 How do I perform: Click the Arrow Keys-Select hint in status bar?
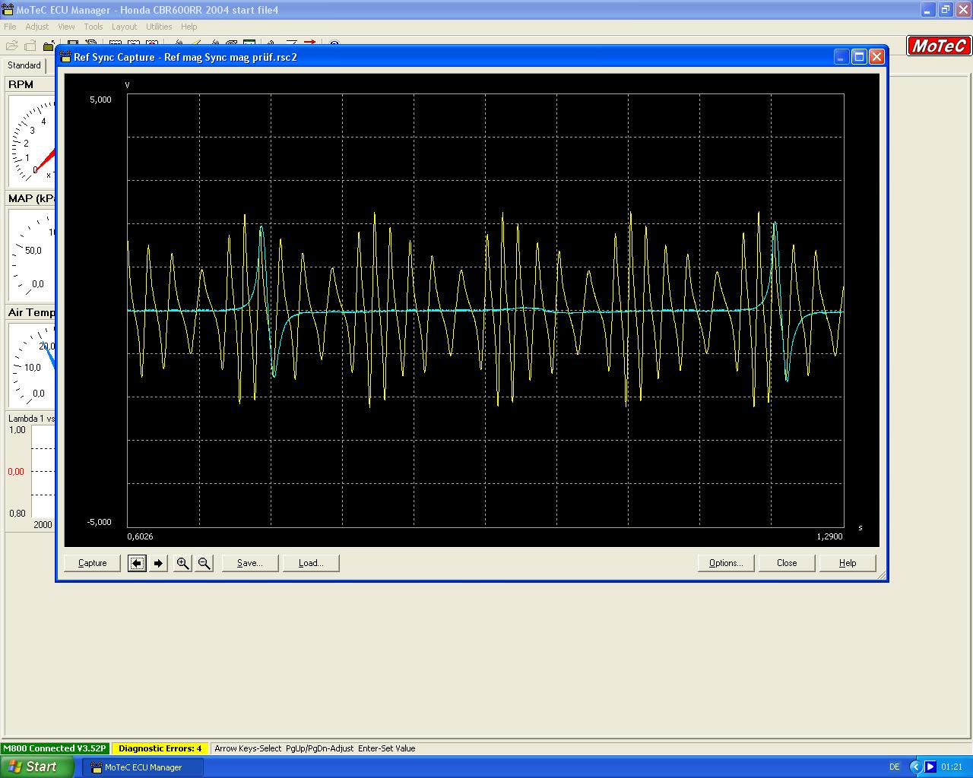pos(248,748)
